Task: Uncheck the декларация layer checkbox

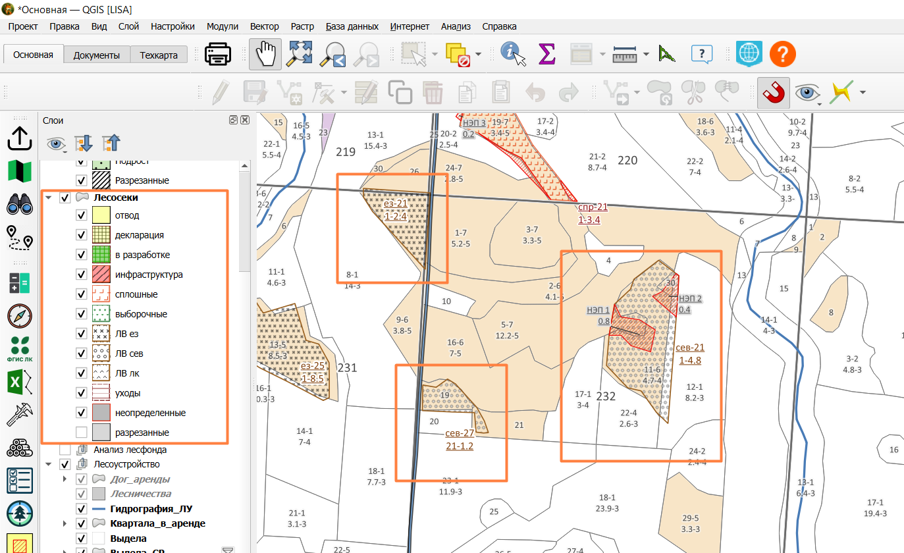Action: [82, 235]
